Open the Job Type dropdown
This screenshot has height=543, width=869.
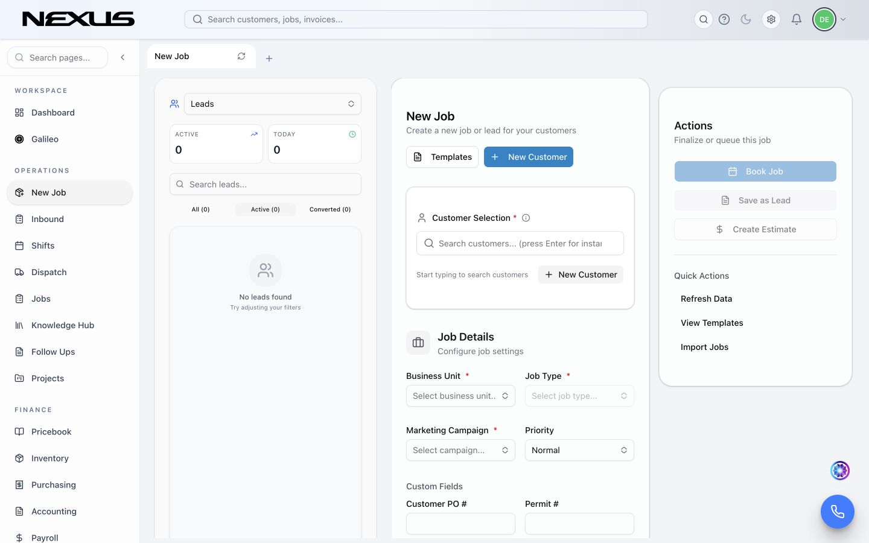tap(579, 396)
